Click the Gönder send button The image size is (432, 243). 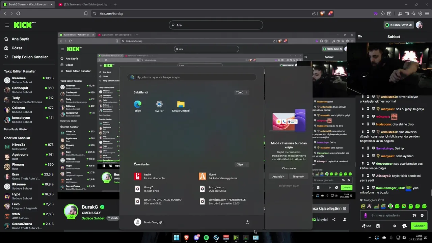[419, 226]
